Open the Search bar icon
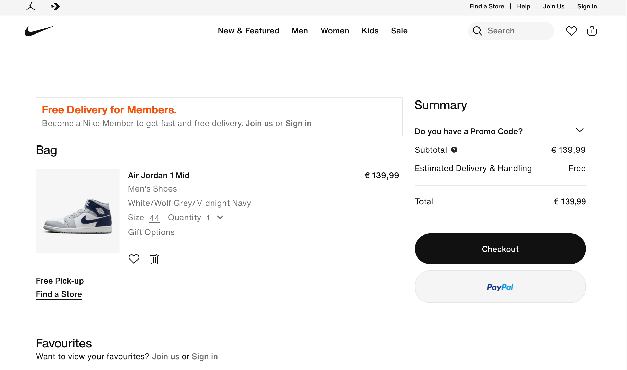This screenshot has width=627, height=370. tap(477, 31)
